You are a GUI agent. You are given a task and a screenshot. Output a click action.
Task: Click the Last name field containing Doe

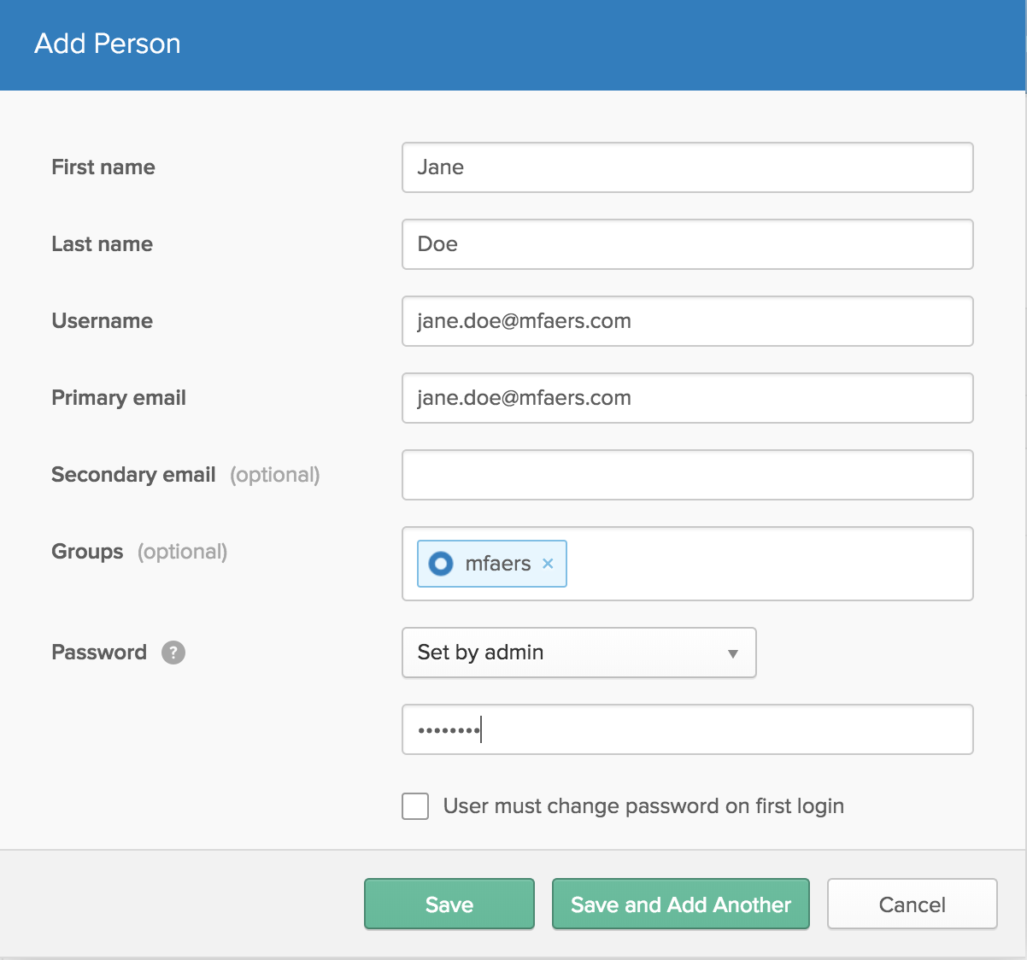tap(687, 244)
